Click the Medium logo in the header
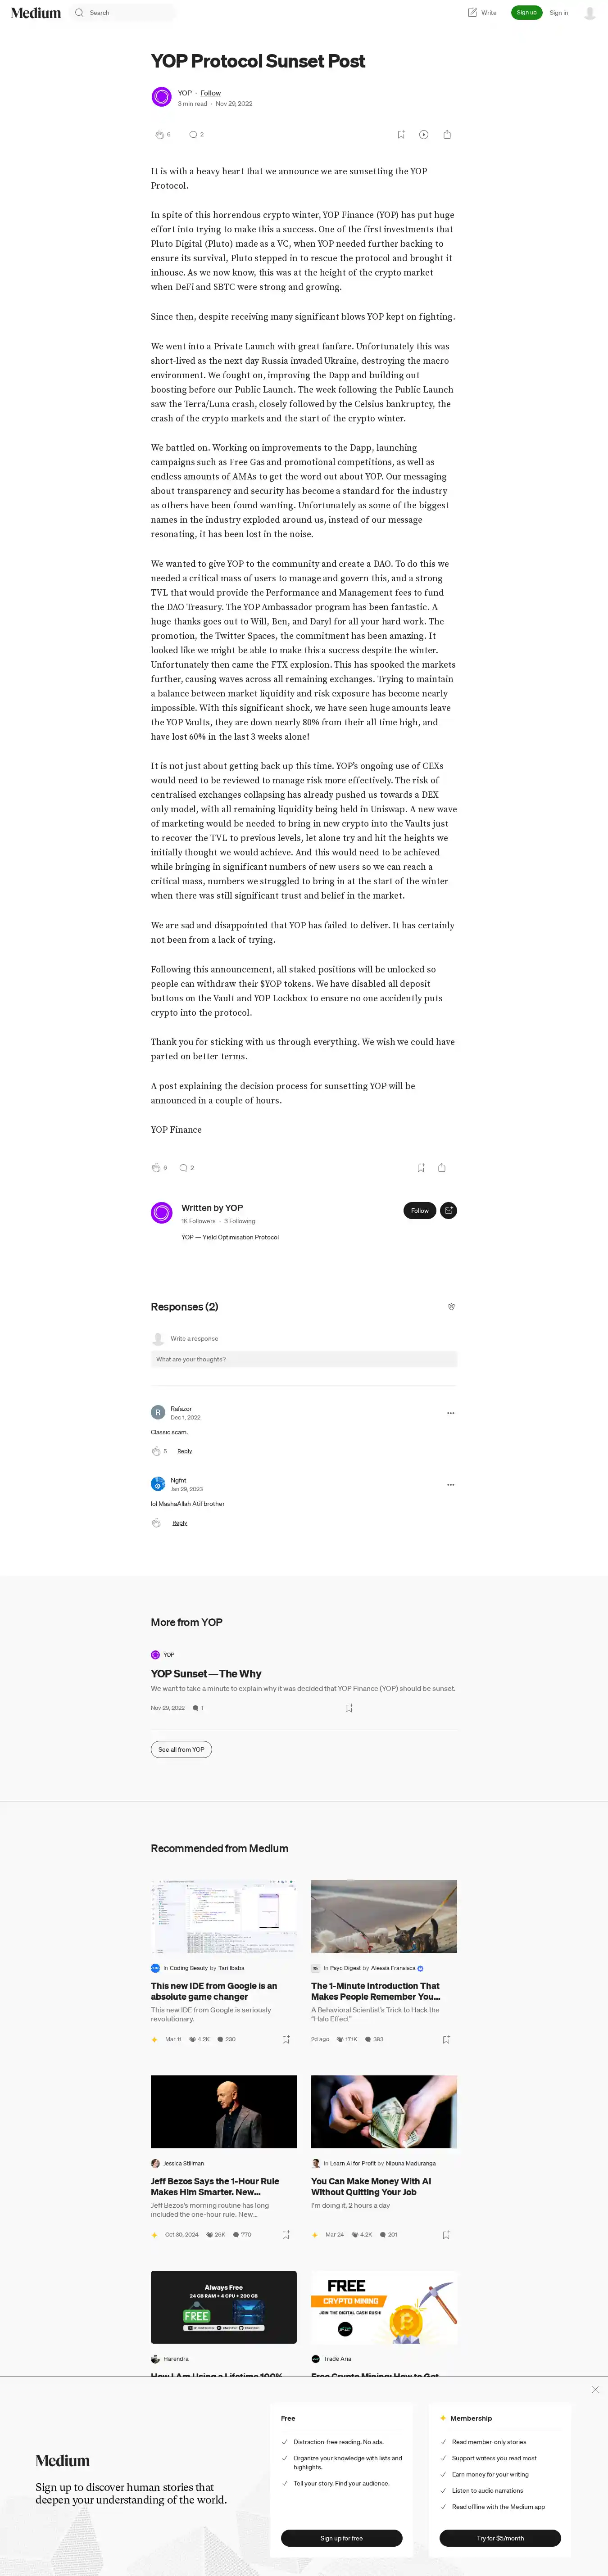The width and height of the screenshot is (608, 2576). pyautogui.click(x=36, y=13)
